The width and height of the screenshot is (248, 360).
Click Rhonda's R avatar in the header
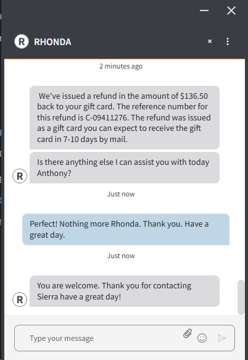pos(22,41)
